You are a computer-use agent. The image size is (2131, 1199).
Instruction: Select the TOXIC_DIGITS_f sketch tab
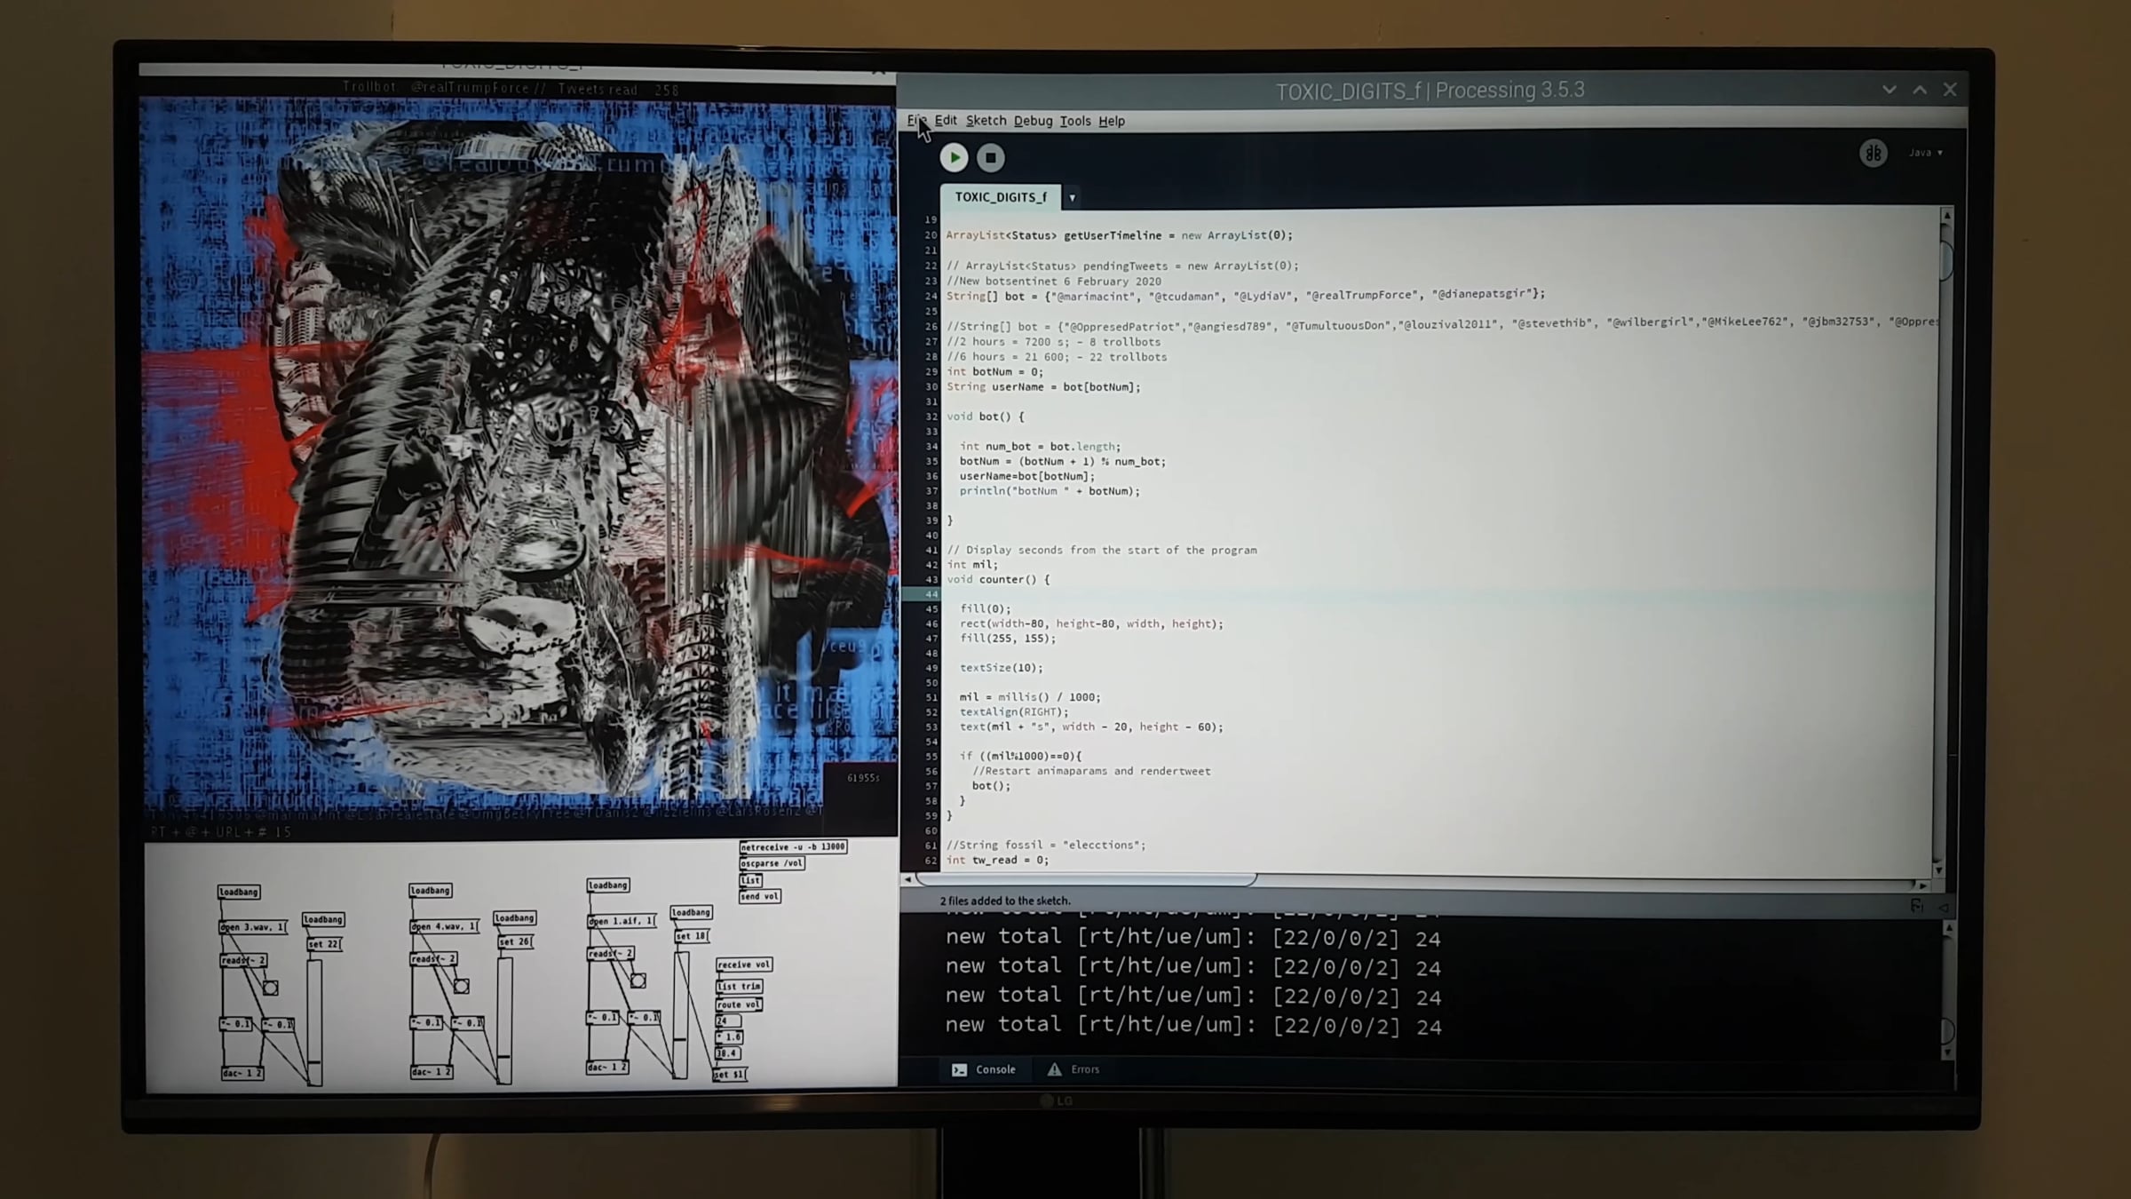(x=1000, y=197)
